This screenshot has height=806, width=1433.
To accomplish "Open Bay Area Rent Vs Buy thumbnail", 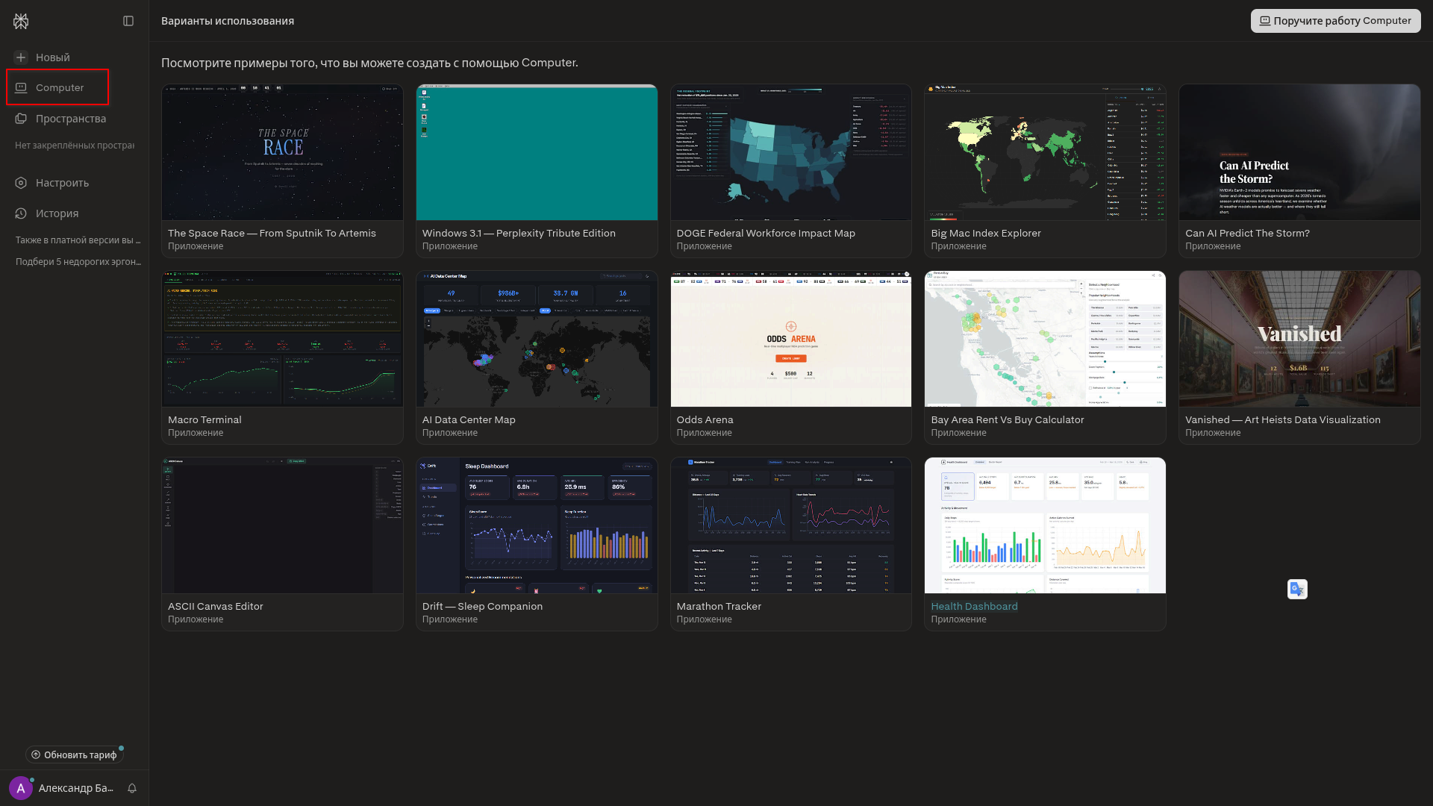I will pyautogui.click(x=1045, y=339).
